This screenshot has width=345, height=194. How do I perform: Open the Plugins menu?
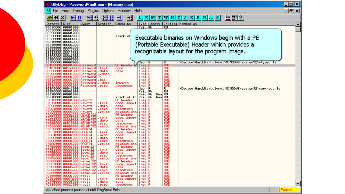(x=93, y=11)
